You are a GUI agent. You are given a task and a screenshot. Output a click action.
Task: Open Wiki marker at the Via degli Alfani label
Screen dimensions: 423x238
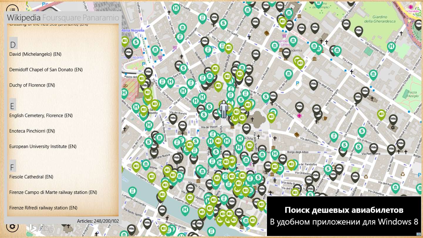point(314,85)
